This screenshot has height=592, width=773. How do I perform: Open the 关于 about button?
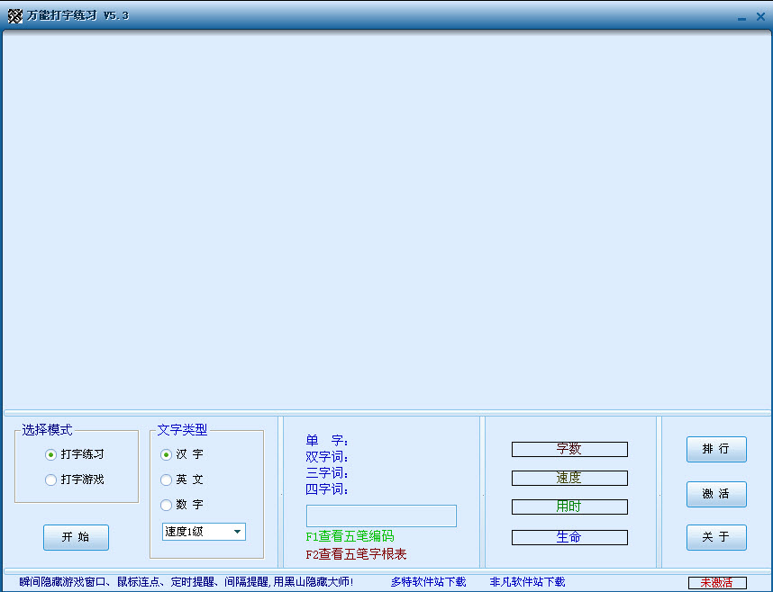(716, 537)
